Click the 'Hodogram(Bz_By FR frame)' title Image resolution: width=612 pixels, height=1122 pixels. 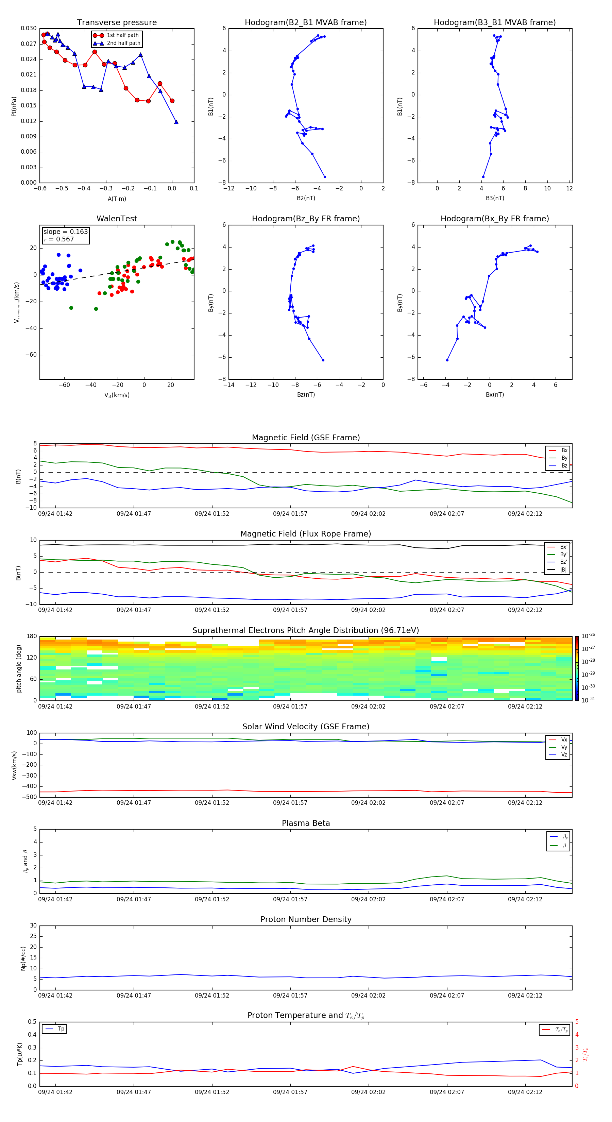[x=306, y=219]
